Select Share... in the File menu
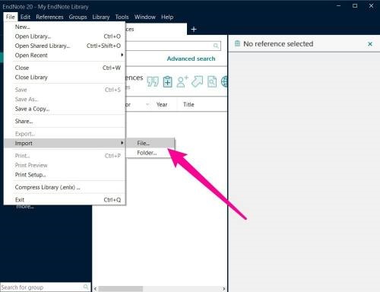Image resolution: width=380 pixels, height=292 pixels. point(65,121)
